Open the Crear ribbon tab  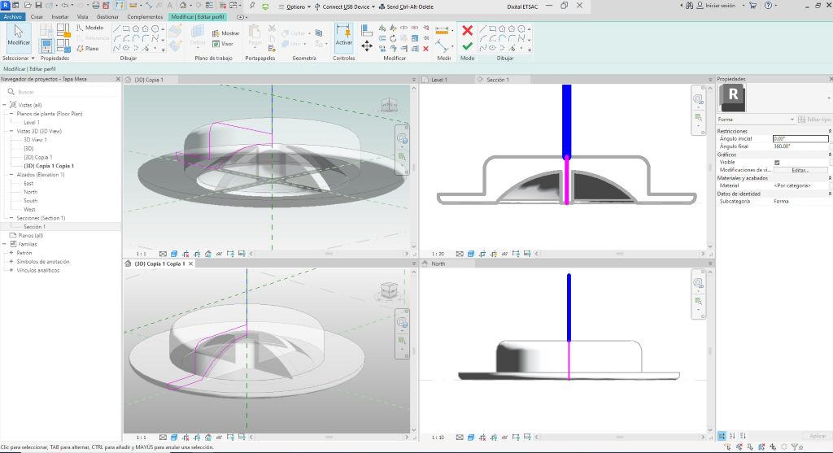point(37,17)
